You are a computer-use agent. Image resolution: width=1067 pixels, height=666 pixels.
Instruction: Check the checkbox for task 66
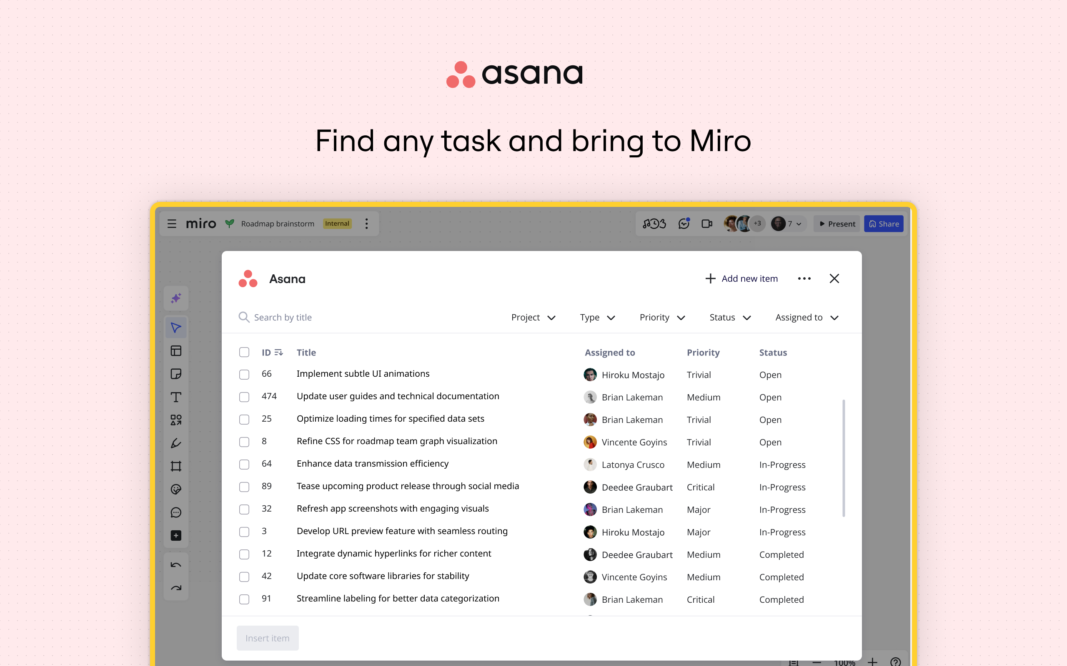point(244,374)
